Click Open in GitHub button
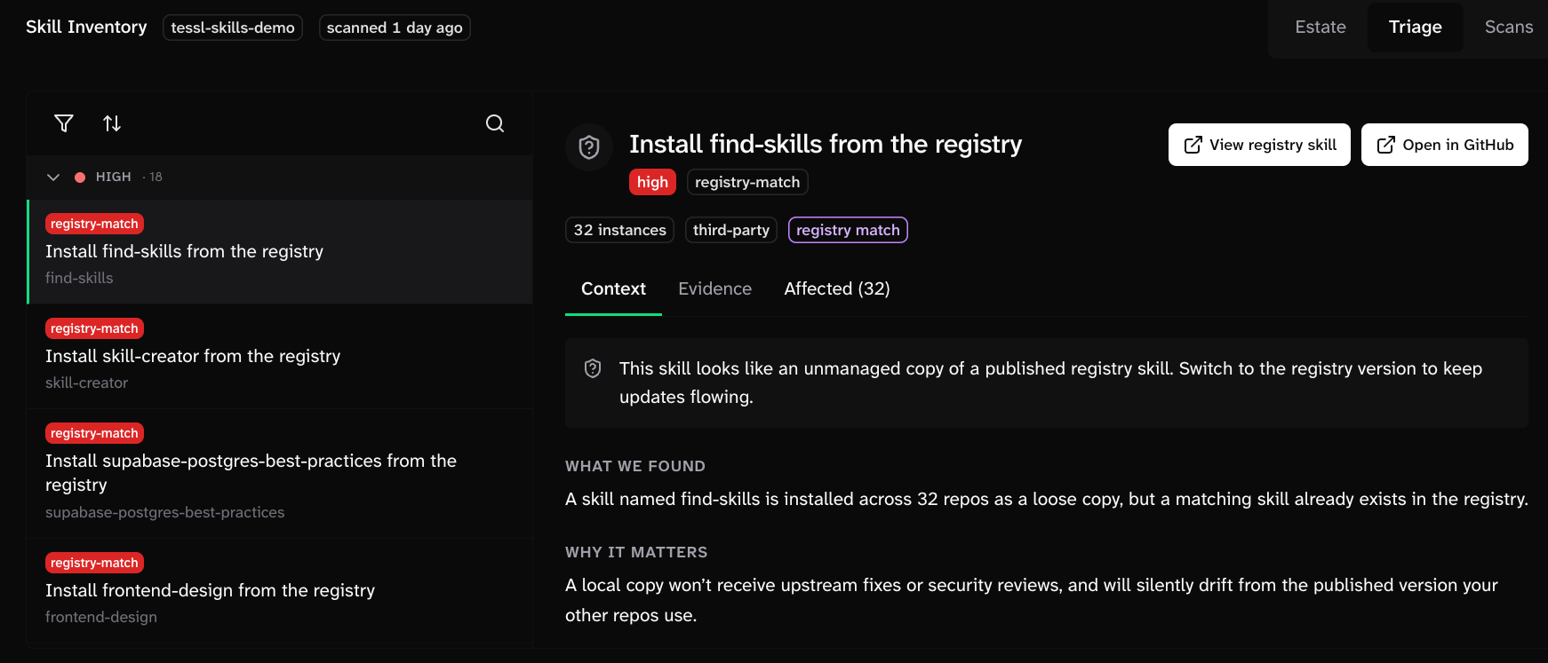Viewport: 1548px width, 663px height. [x=1445, y=145]
